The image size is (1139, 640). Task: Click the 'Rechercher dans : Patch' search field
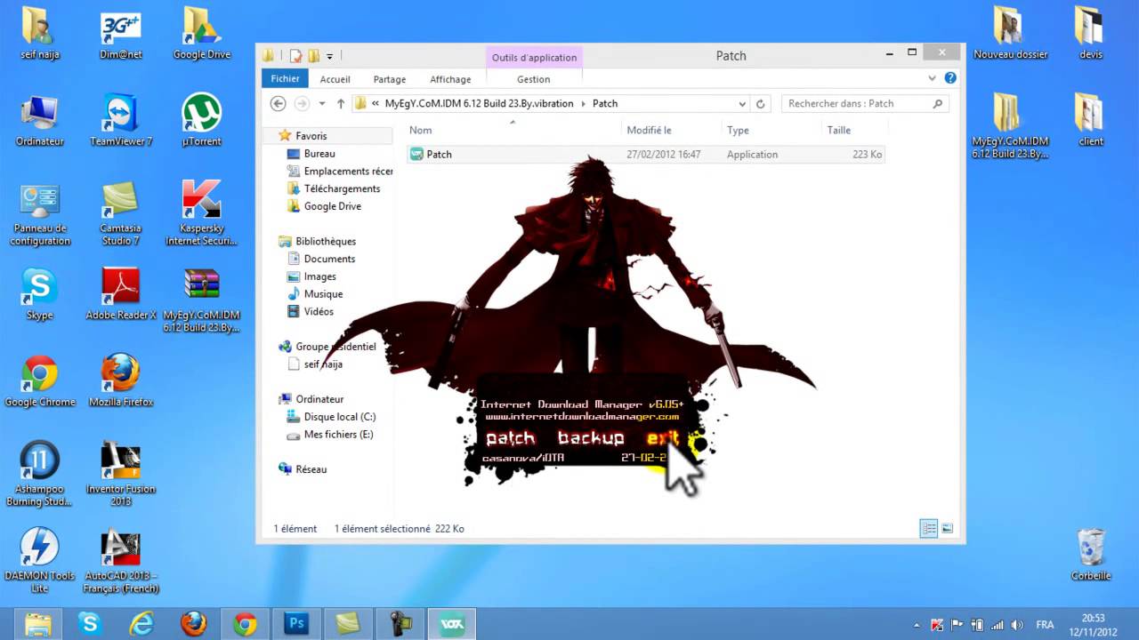pyautogui.click(x=864, y=104)
